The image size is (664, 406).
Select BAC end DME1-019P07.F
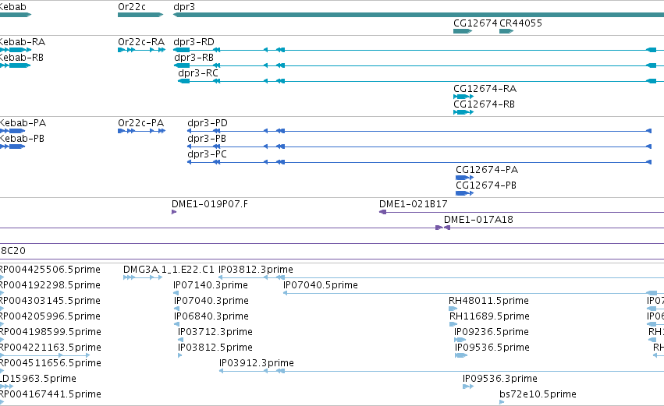174,212
